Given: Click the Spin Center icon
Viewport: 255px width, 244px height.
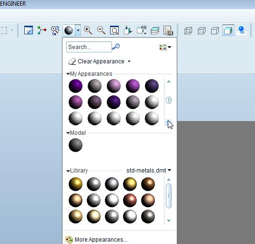Looking at the screenshot, I should coord(42,30).
